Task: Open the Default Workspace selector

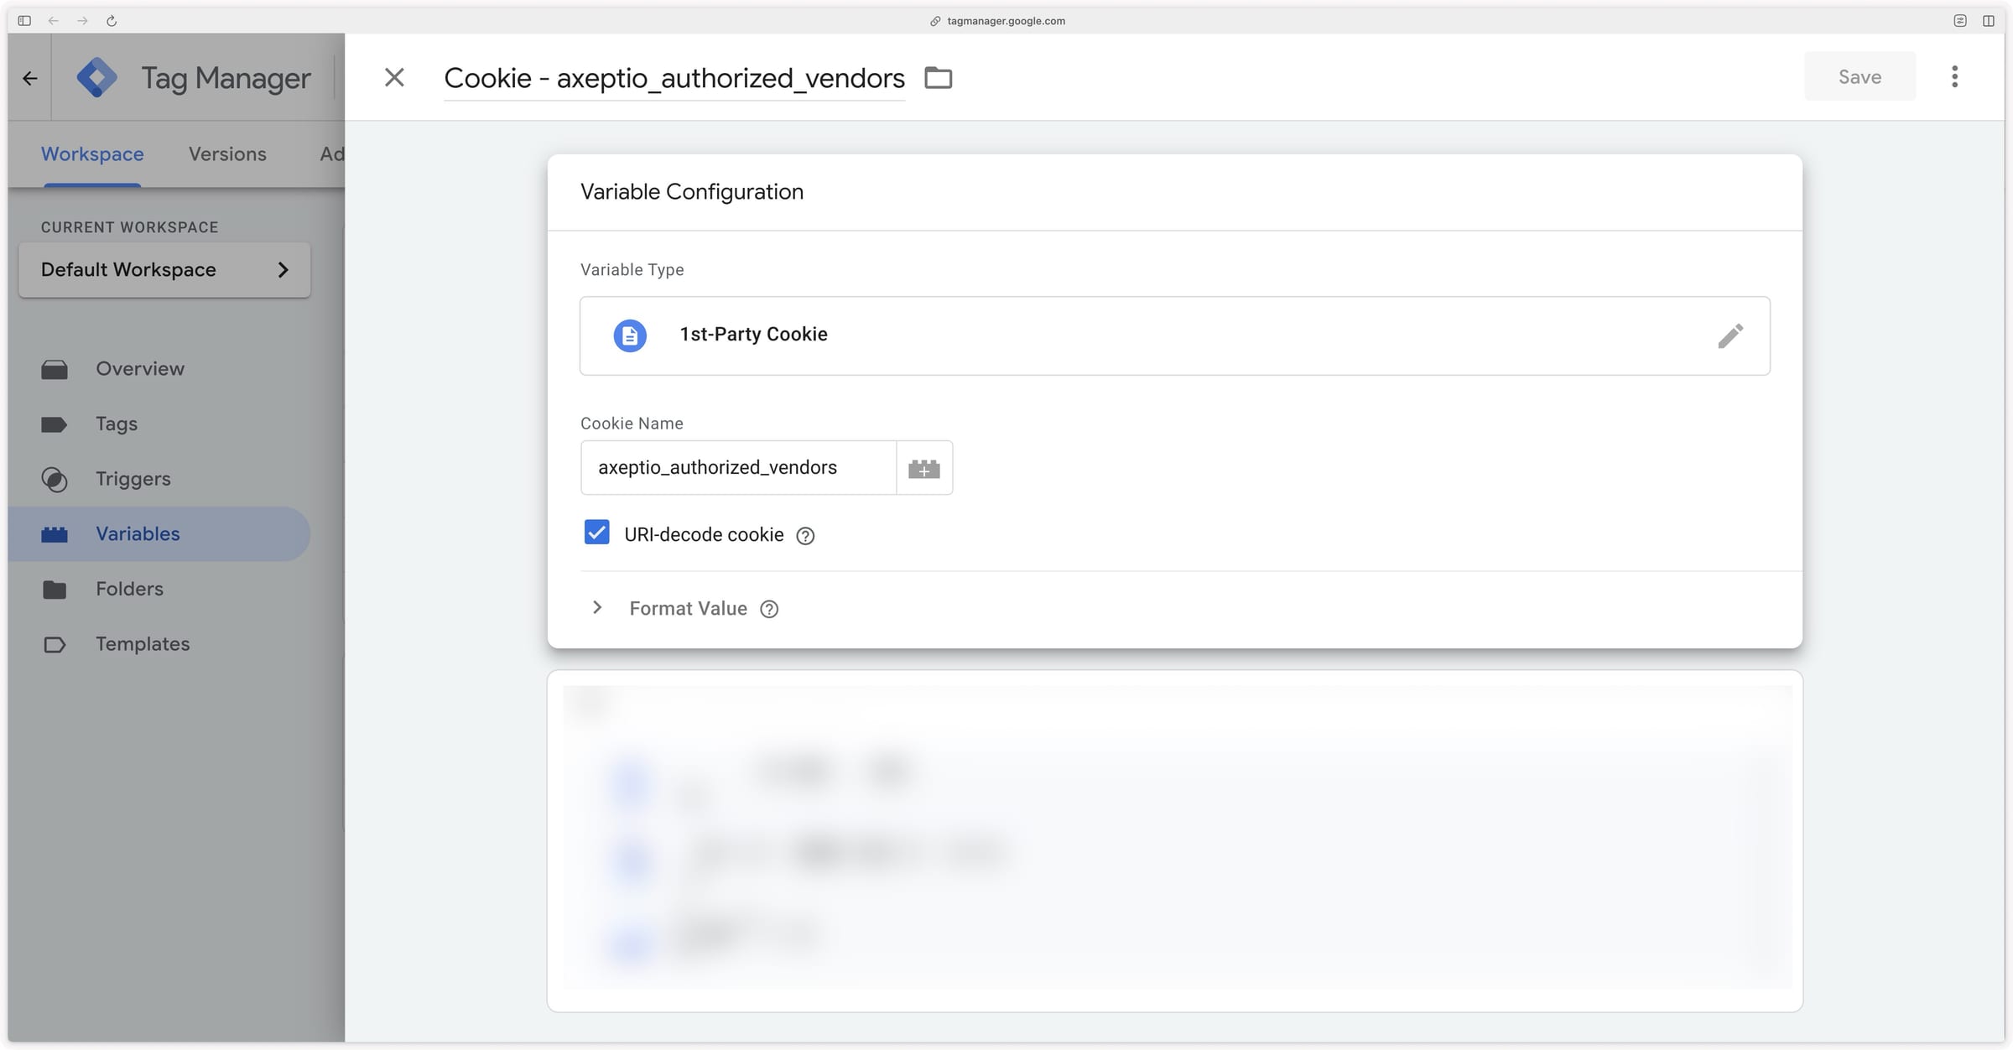Action: click(164, 270)
